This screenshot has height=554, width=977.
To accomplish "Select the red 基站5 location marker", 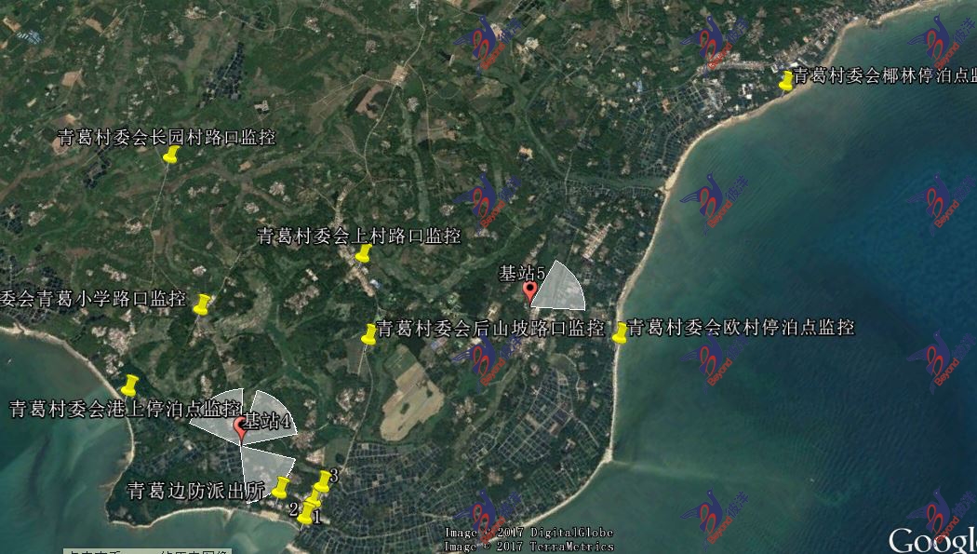I will tap(530, 292).
